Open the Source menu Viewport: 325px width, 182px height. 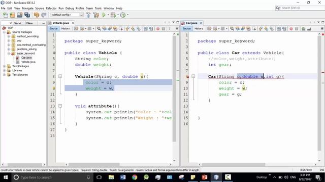[40, 8]
